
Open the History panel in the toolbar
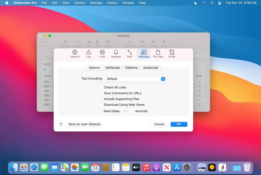44,43
